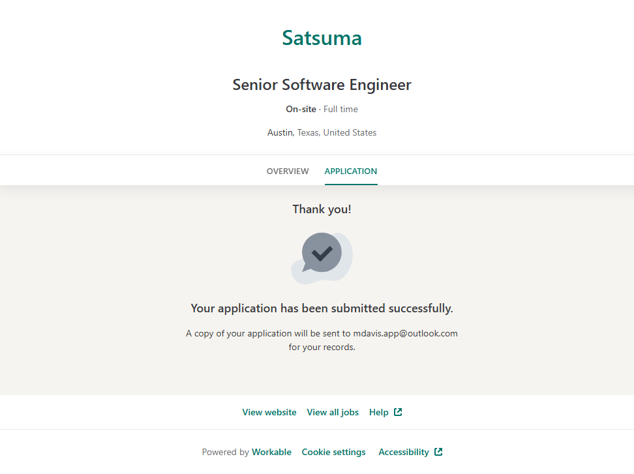This screenshot has height=474, width=634.
Task: Click the external link icon beside Help
Action: (398, 412)
